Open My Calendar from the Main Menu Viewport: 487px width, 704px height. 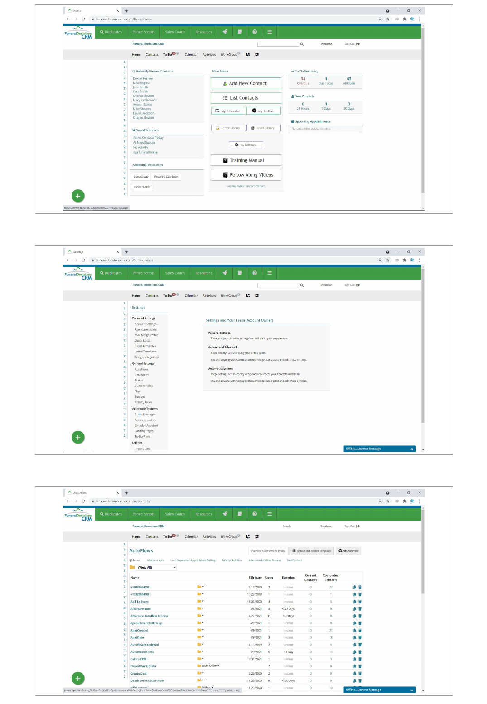pos(228,111)
